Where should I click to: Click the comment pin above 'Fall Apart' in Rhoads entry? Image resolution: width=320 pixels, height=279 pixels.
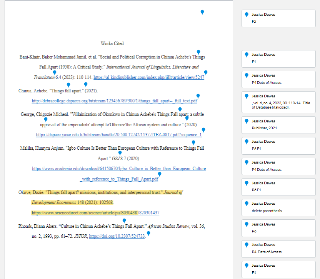(x=124, y=221)
